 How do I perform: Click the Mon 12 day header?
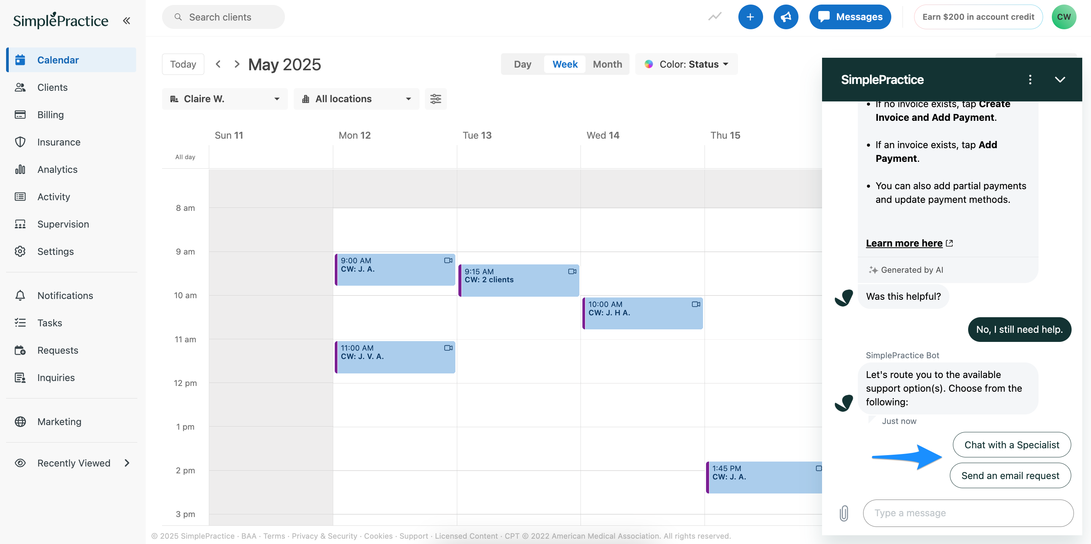click(355, 135)
